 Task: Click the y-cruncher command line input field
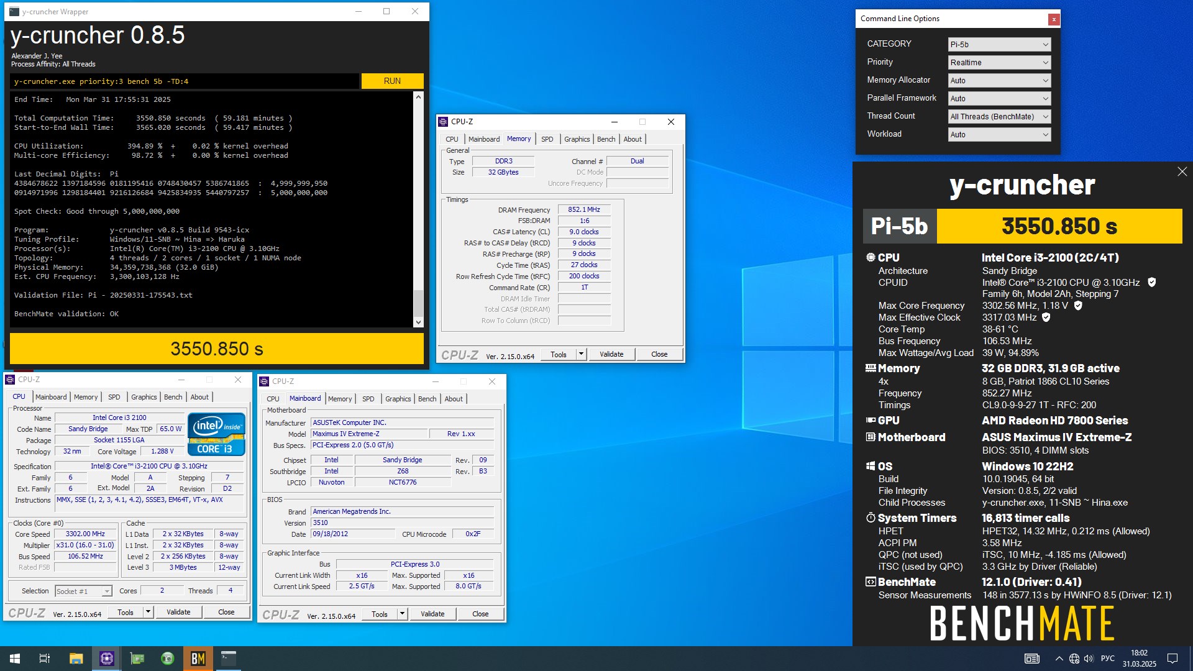pos(185,81)
